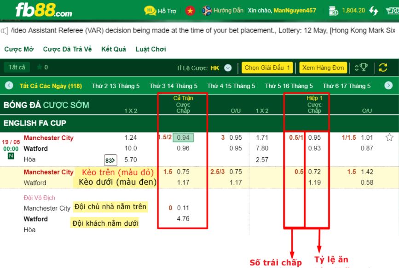Viewport: 399px width, 268px height.
Task: Select the highlighted 0.94 handicap odds
Action: [183, 137]
